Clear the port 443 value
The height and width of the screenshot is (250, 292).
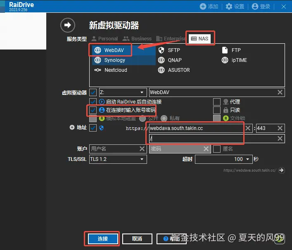tap(280, 128)
